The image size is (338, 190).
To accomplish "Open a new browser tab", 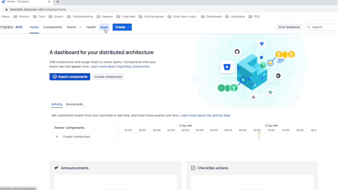I will coord(58,2).
